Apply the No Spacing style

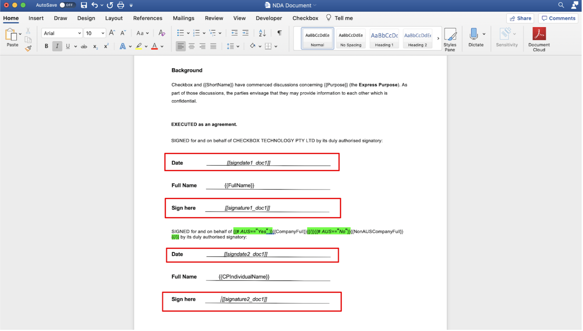[x=351, y=38]
